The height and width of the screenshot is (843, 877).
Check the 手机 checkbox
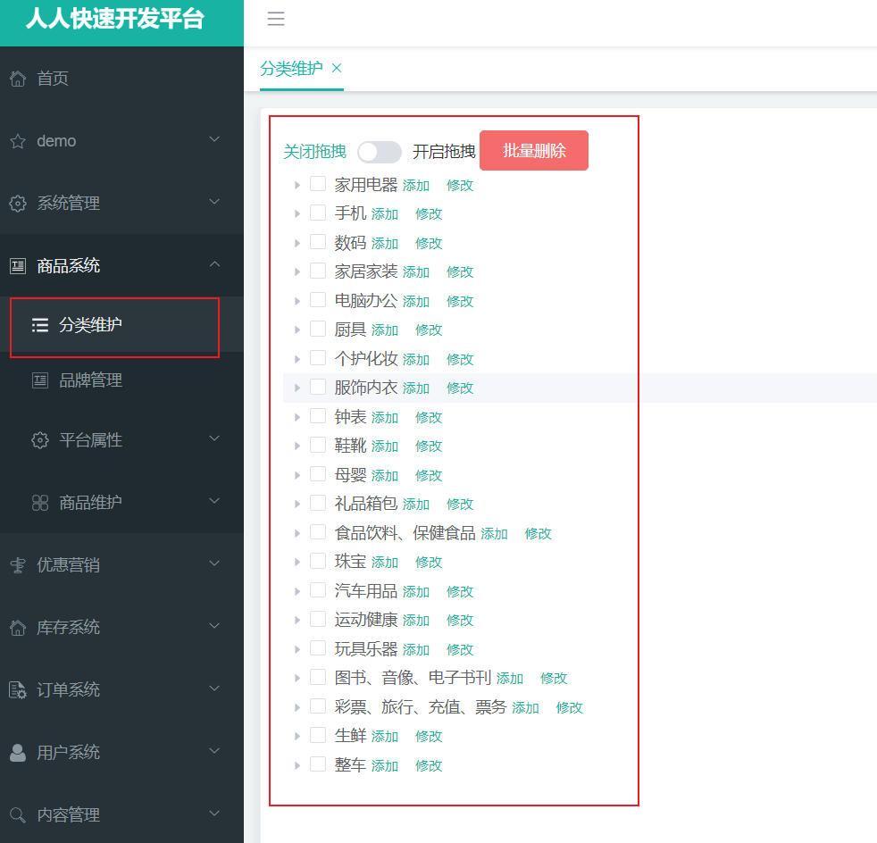tap(318, 213)
